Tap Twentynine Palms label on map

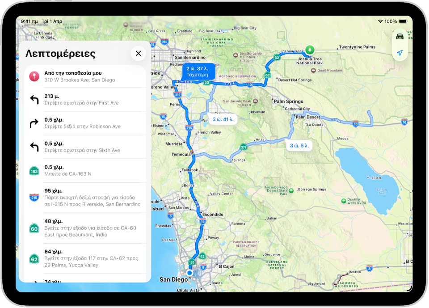pyautogui.click(x=357, y=47)
